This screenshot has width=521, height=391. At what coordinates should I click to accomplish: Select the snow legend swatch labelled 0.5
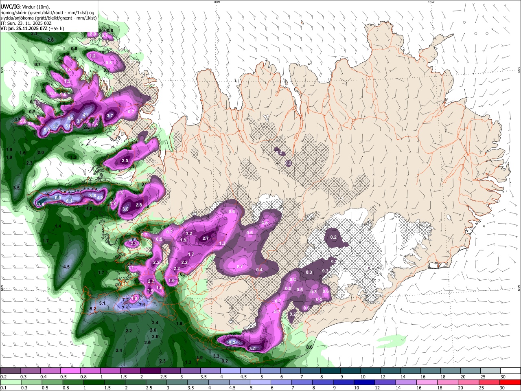tap(70, 371)
